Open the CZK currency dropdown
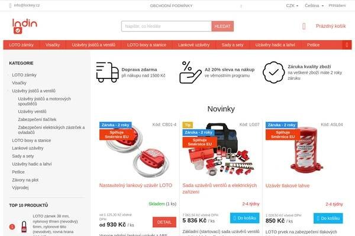This screenshot has height=236, width=355. [x=292, y=6]
